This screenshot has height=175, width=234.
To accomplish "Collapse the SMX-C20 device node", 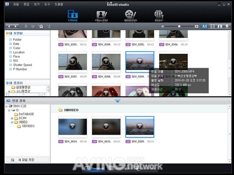I will point(6,106).
